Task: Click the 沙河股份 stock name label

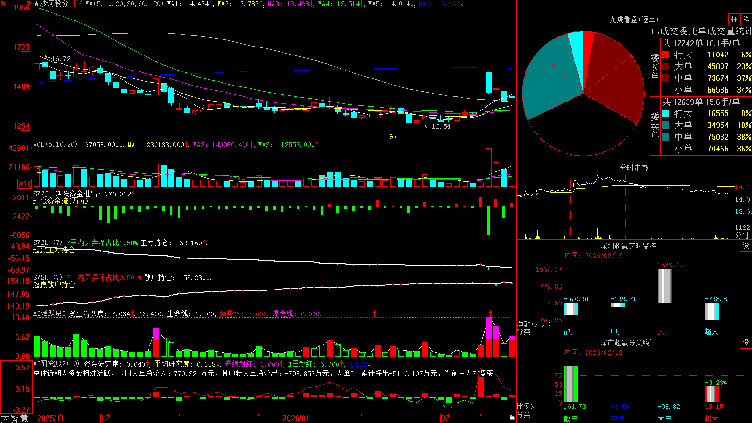Action: (x=54, y=4)
